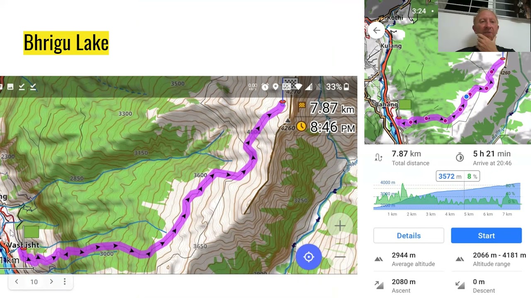The image size is (531, 298).
Task: Tap the yellow clock arrival time icon
Action: pos(301,127)
